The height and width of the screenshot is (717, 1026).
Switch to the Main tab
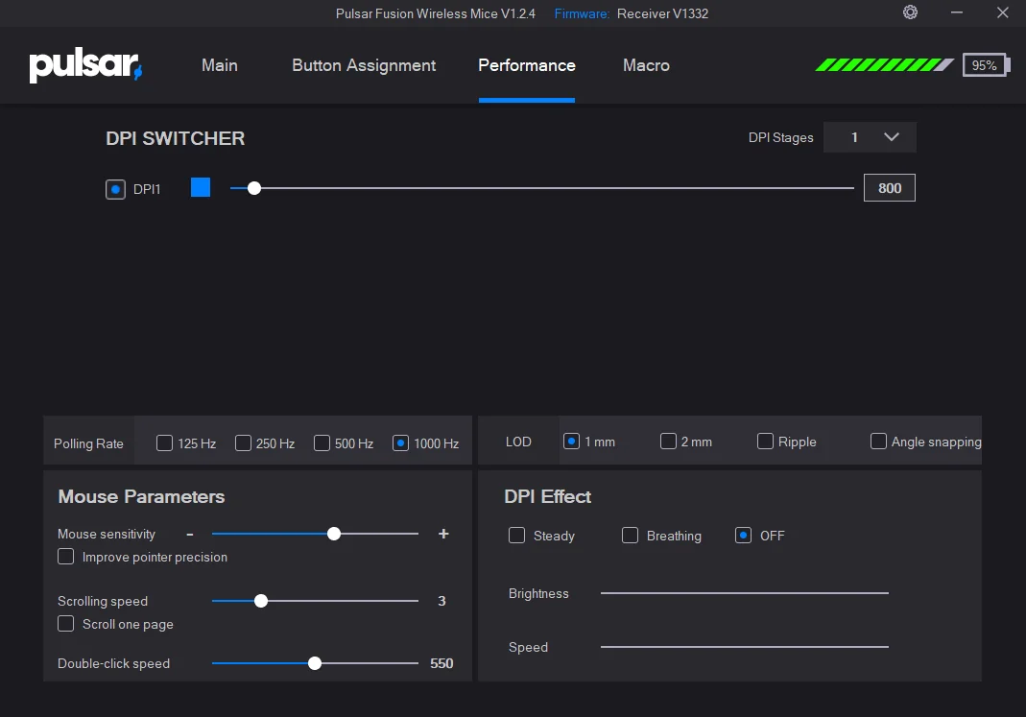(x=219, y=65)
